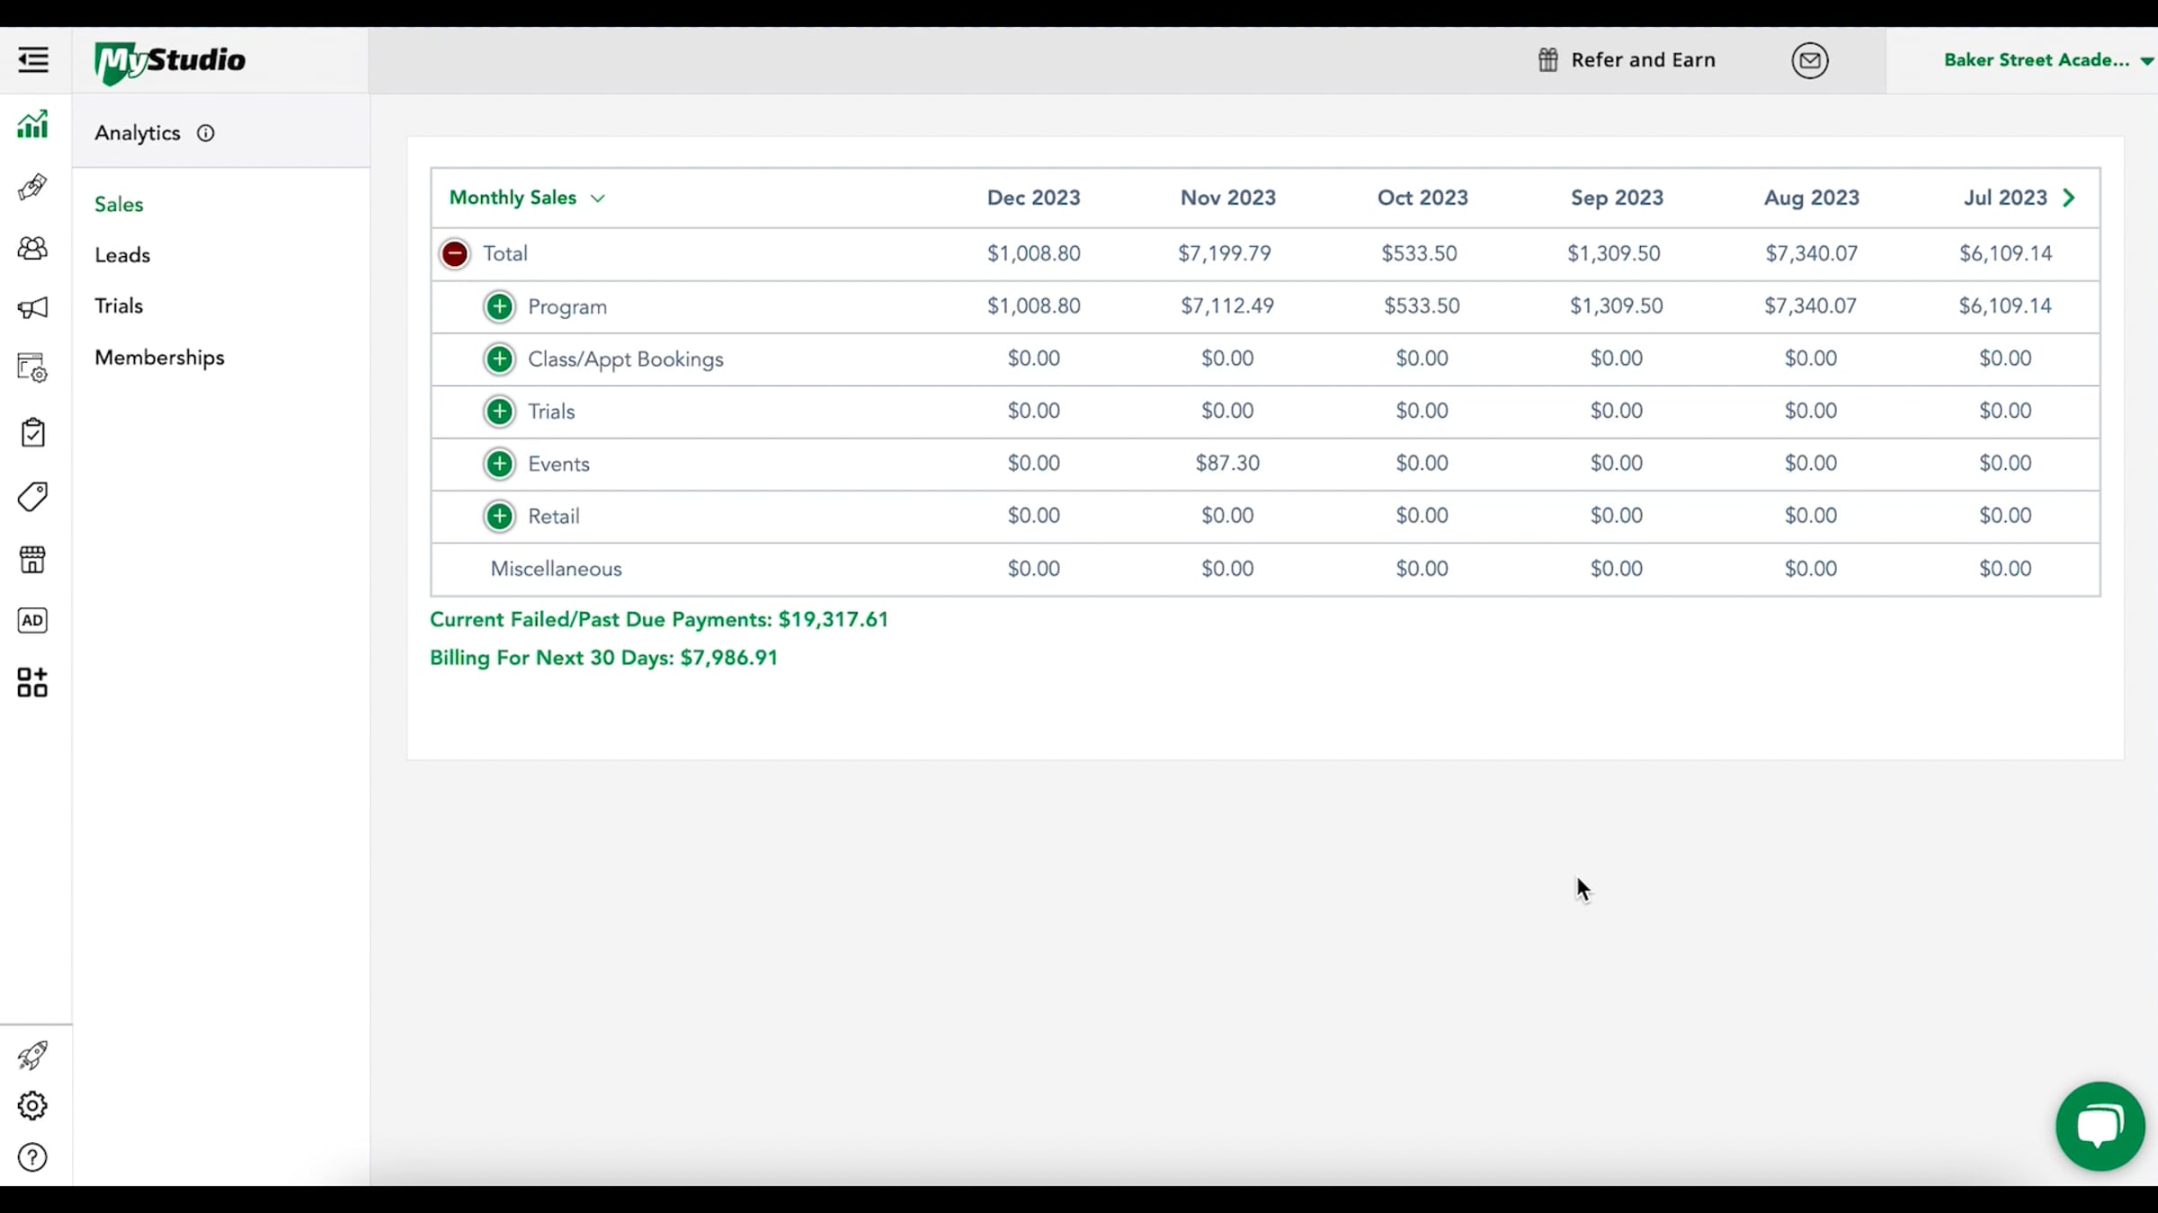Select Sales in the Analytics menu
This screenshot has width=2158, height=1213.
tap(119, 204)
